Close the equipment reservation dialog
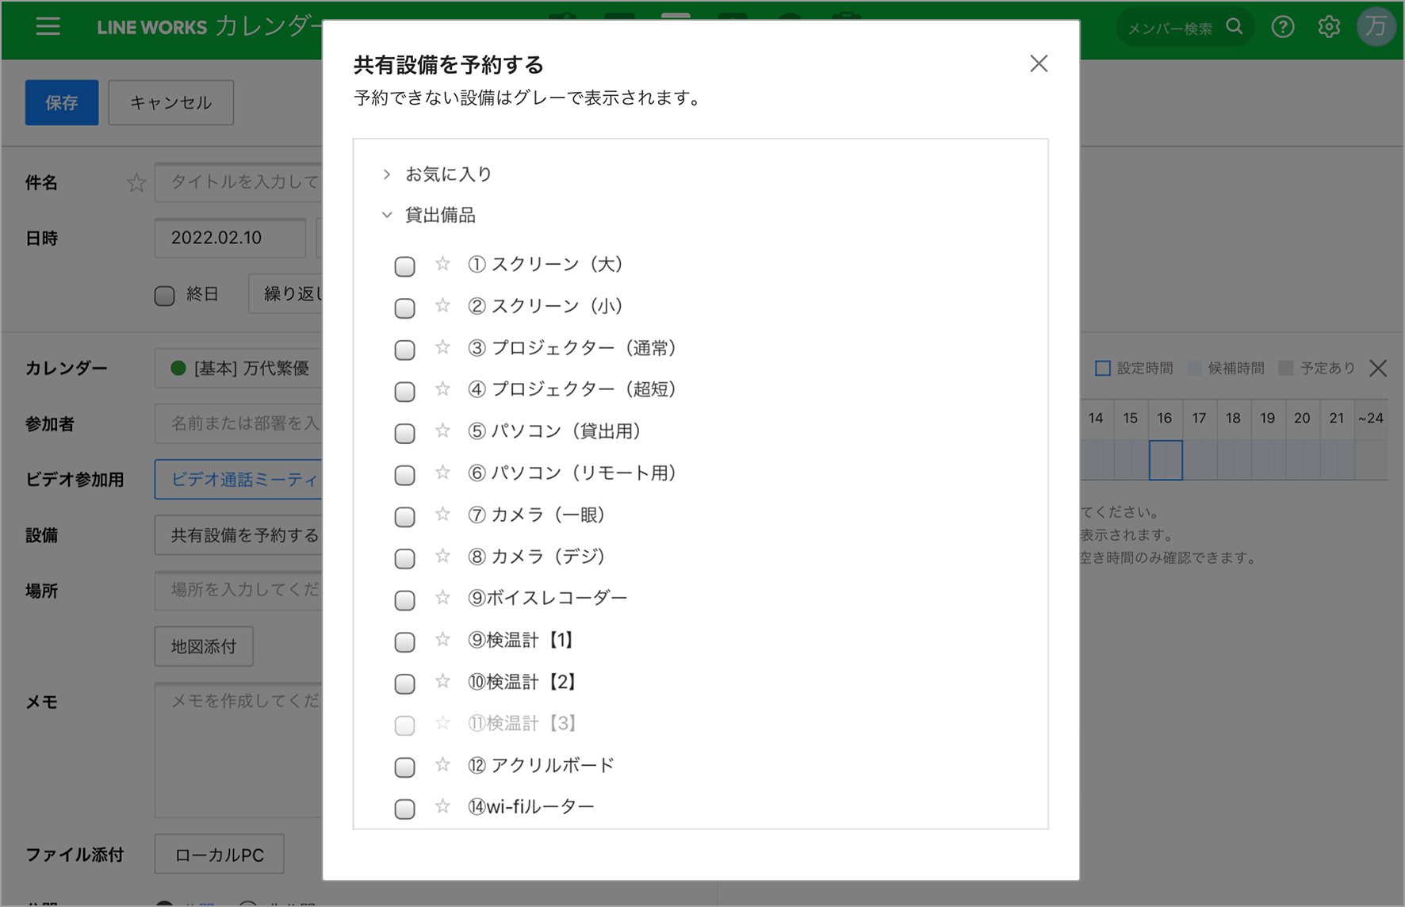This screenshot has height=907, width=1405. 1039,63
